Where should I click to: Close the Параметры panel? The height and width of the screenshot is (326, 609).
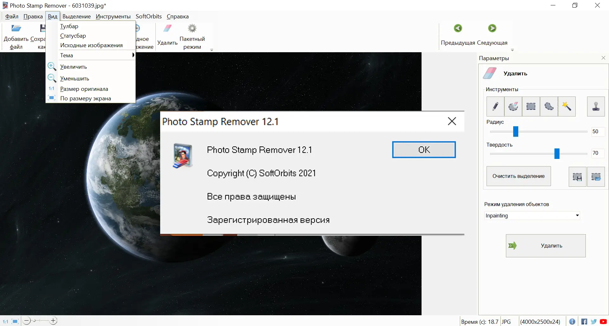pyautogui.click(x=603, y=58)
